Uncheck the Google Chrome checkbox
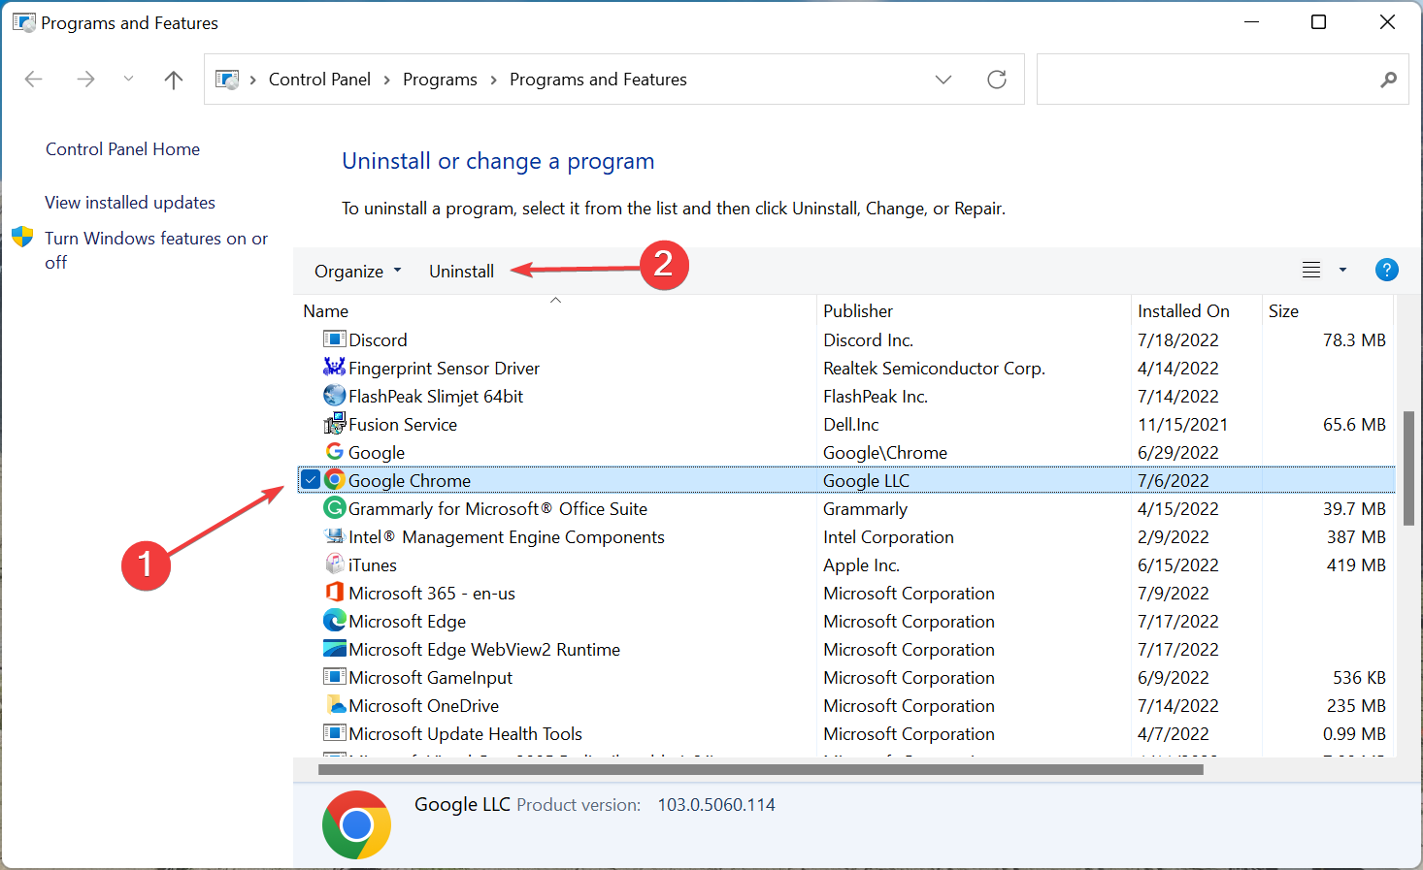The height and width of the screenshot is (870, 1423). (311, 479)
